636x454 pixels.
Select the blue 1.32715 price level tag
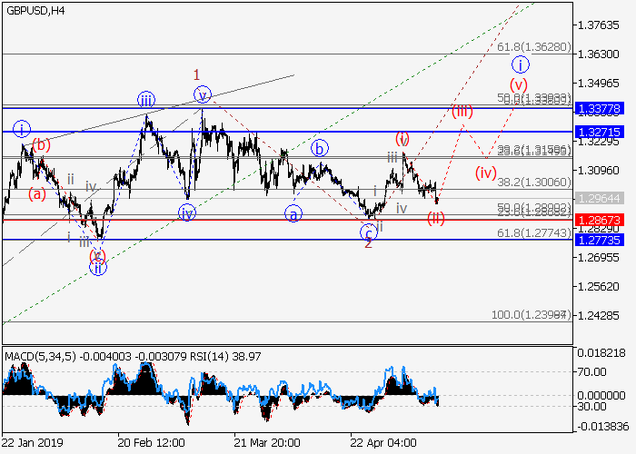click(x=598, y=132)
